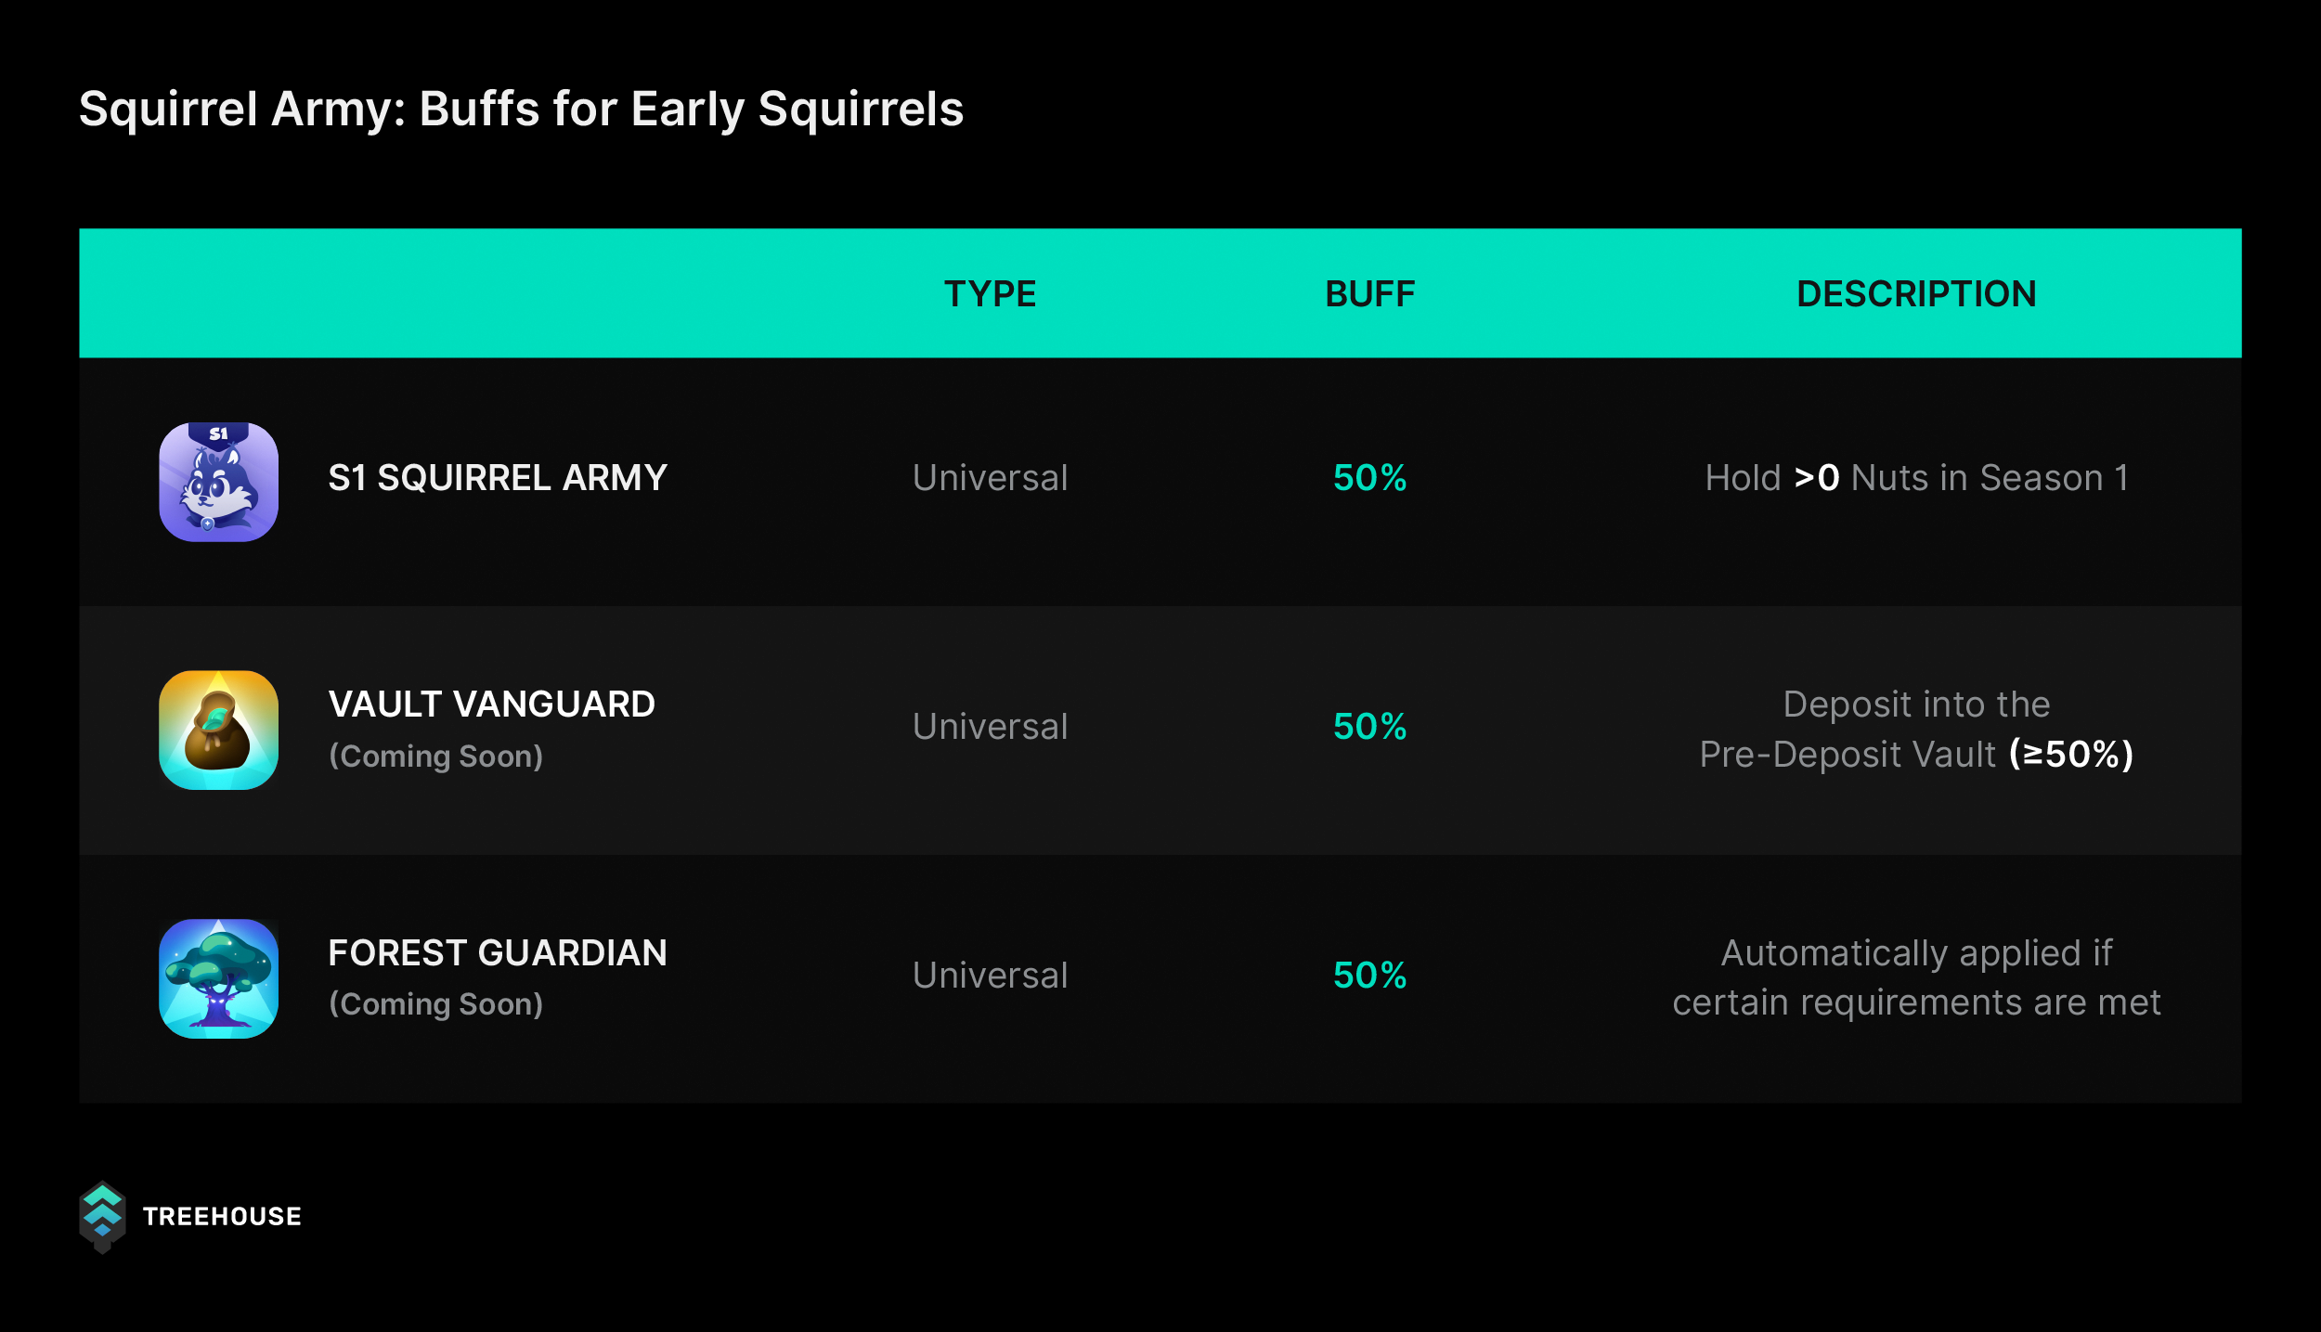Select the TYPE column header
Viewport: 2321px width, 1332px height.
pos(990,293)
